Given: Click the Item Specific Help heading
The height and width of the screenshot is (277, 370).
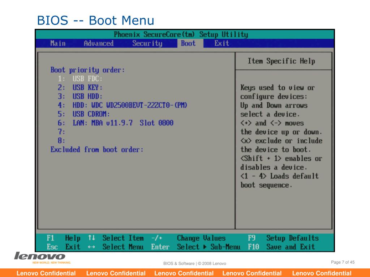Looking at the screenshot, I should click(x=281, y=61).
